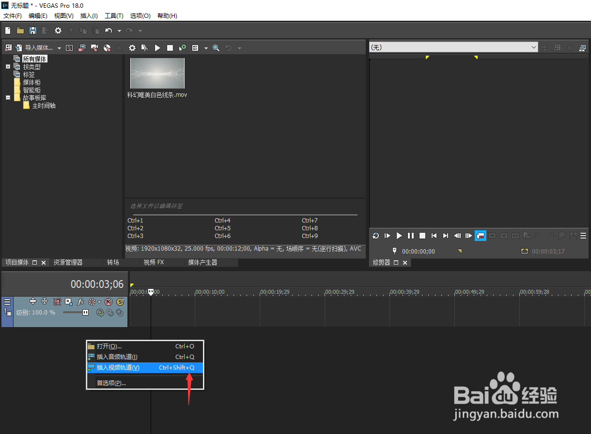Select the 所有媒体 tree item
The height and width of the screenshot is (434, 591).
[x=35, y=59]
